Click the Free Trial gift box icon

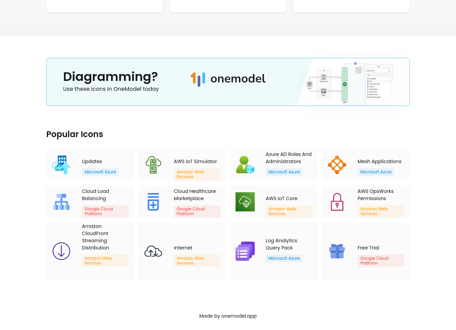click(x=337, y=251)
